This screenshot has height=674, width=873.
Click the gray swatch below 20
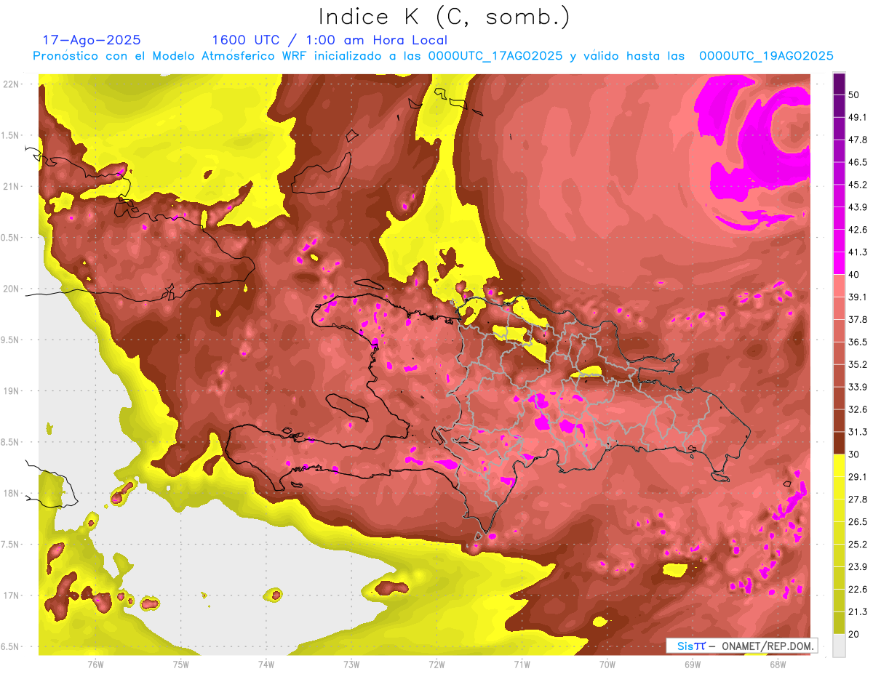click(839, 645)
